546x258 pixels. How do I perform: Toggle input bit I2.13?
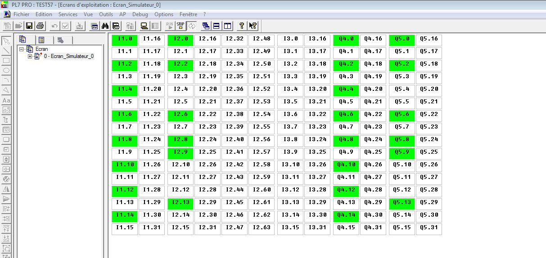[x=180, y=203]
